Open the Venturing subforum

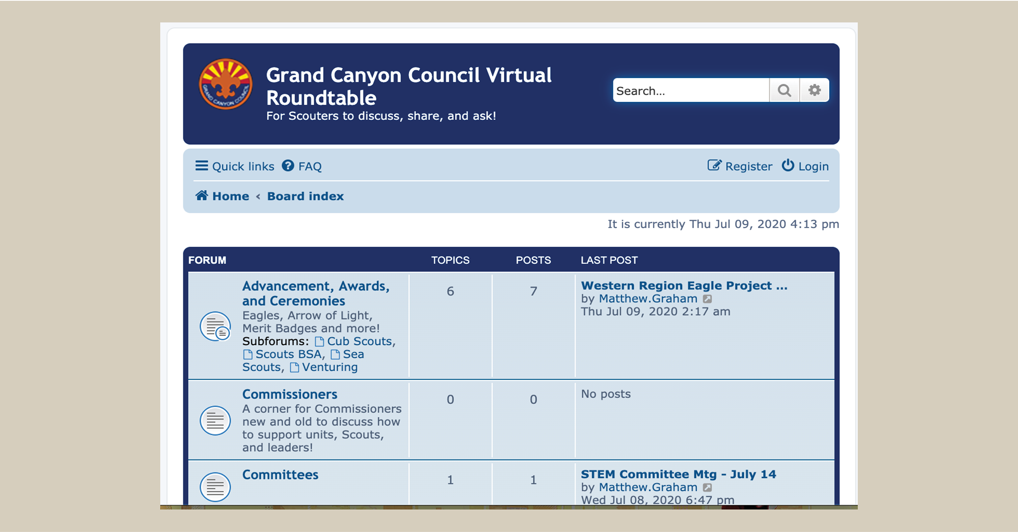coord(330,368)
